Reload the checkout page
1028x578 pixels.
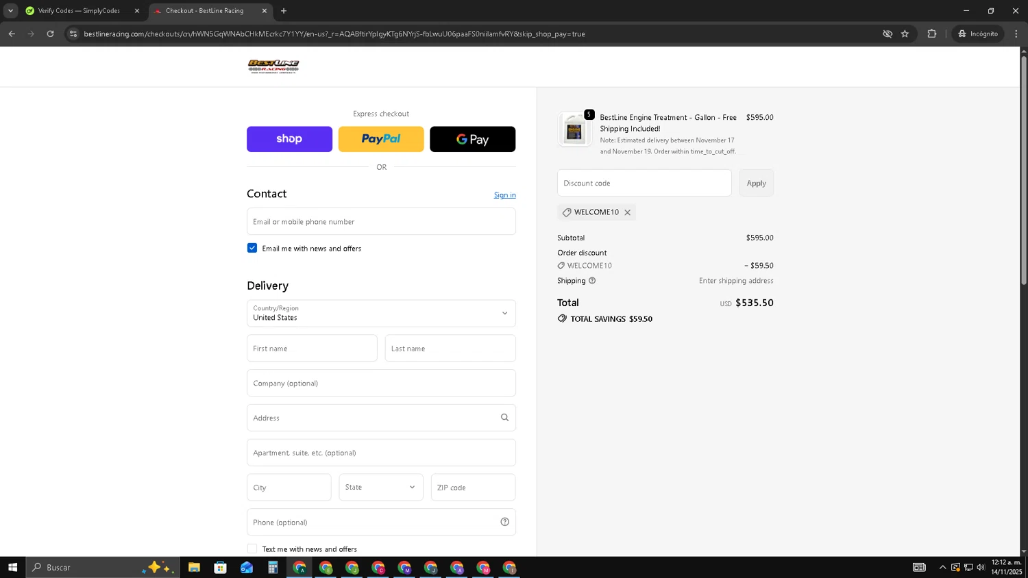pyautogui.click(x=50, y=34)
